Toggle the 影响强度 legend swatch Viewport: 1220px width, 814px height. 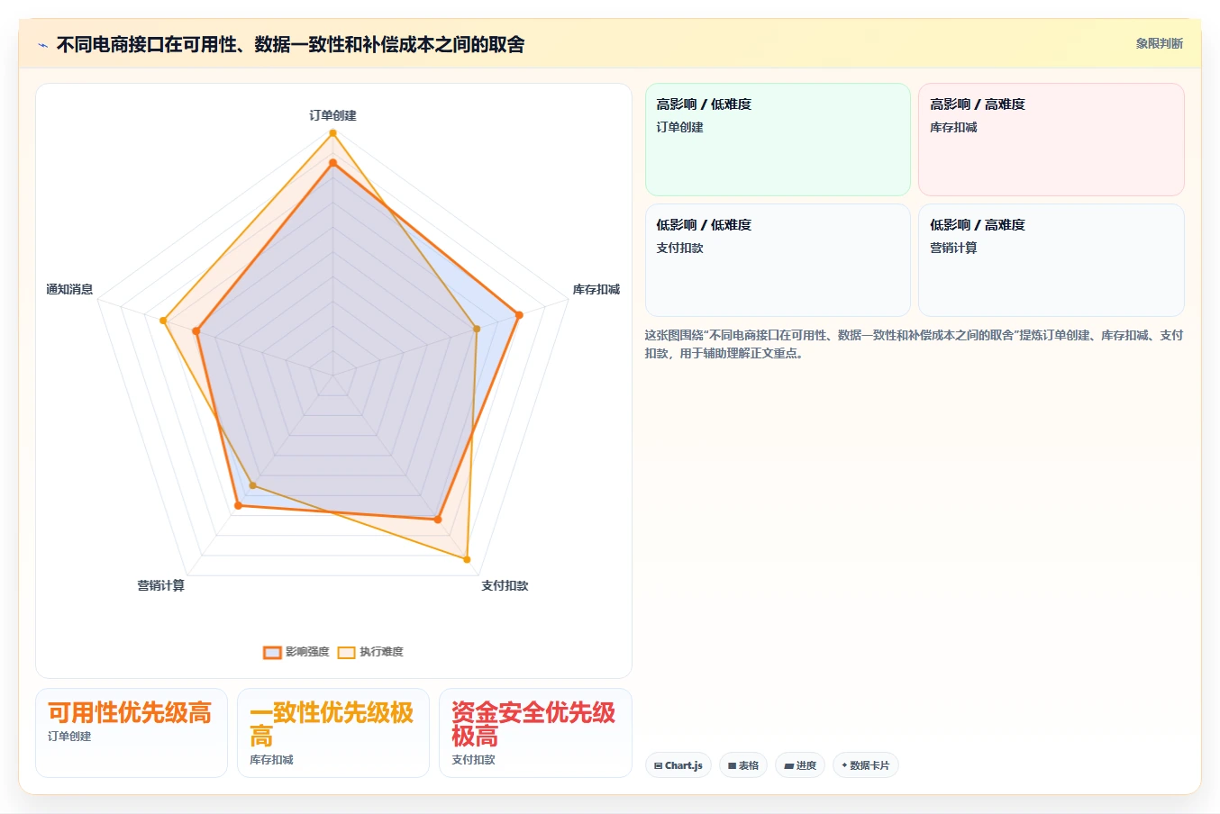click(x=272, y=652)
